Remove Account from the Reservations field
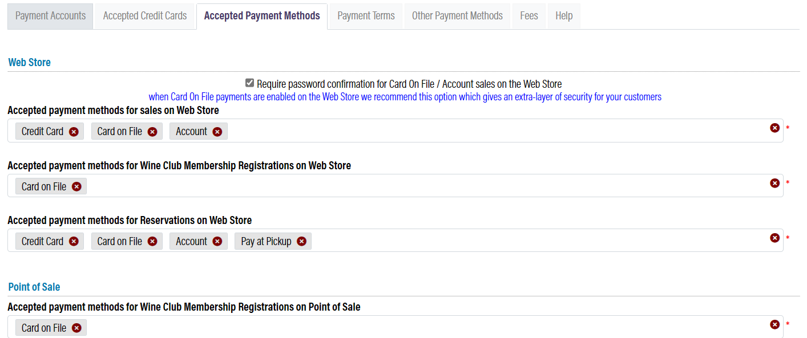The width and height of the screenshot is (807, 338). click(x=217, y=241)
